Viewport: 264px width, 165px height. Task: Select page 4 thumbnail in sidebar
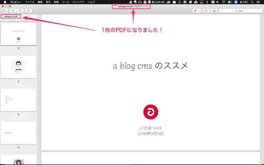[x=18, y=133]
